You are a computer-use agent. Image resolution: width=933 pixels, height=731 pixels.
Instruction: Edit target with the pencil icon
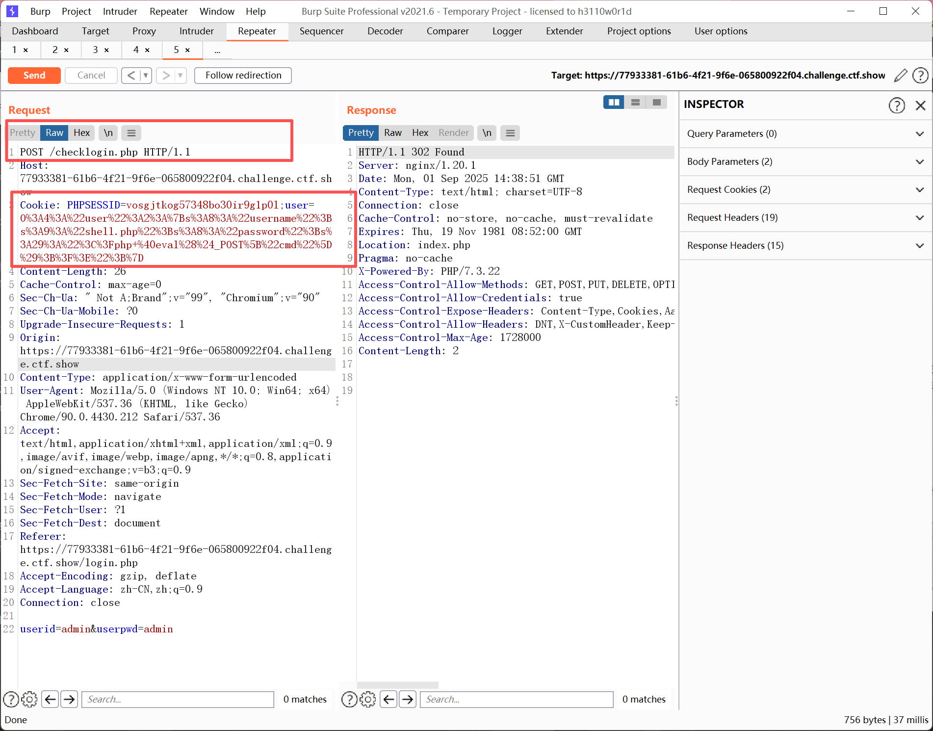(901, 75)
